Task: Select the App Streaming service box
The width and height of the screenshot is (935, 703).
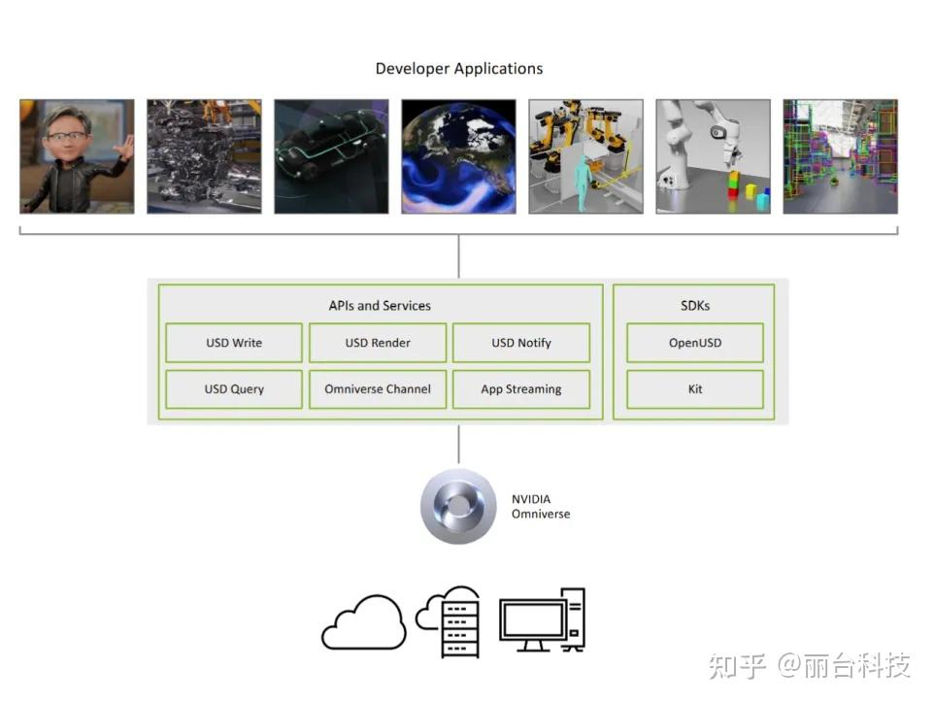Action: [521, 388]
